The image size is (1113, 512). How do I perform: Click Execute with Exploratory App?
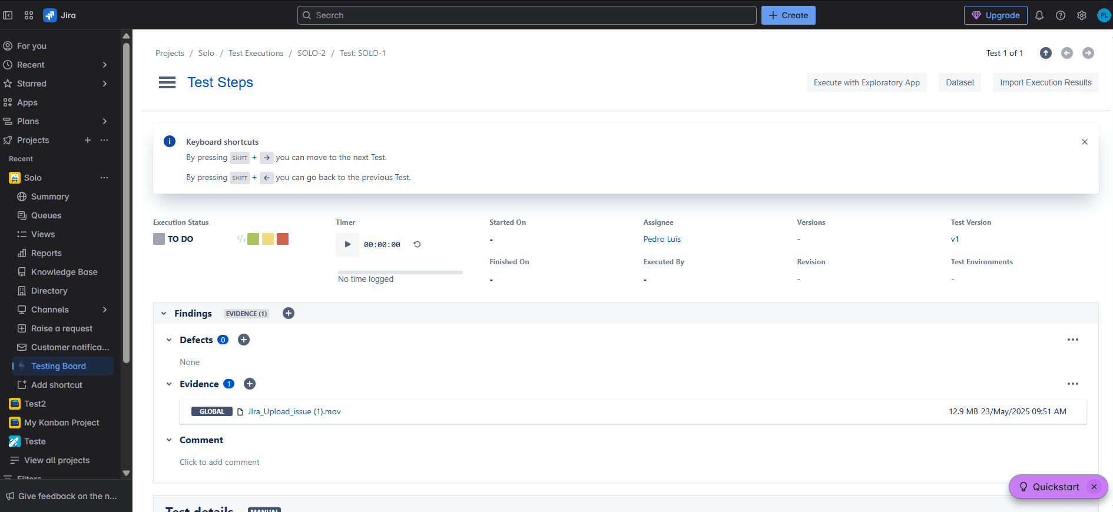(867, 82)
